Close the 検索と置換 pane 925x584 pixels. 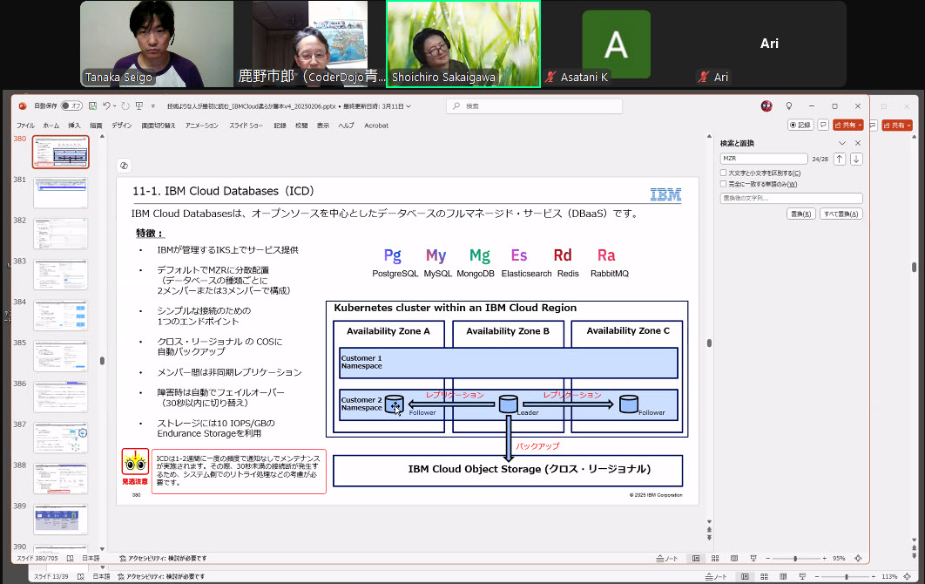point(858,143)
